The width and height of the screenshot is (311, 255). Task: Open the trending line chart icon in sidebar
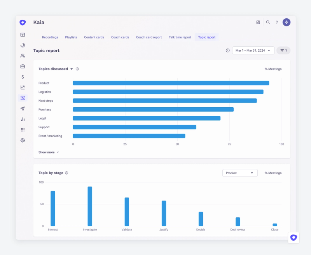coord(23,87)
